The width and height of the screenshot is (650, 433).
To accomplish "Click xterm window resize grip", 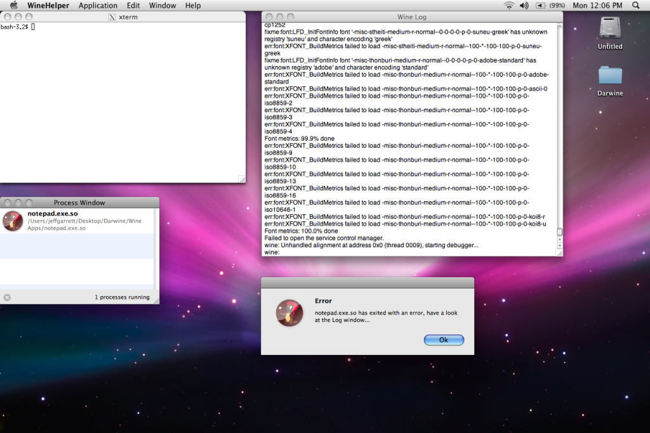I will (242, 179).
